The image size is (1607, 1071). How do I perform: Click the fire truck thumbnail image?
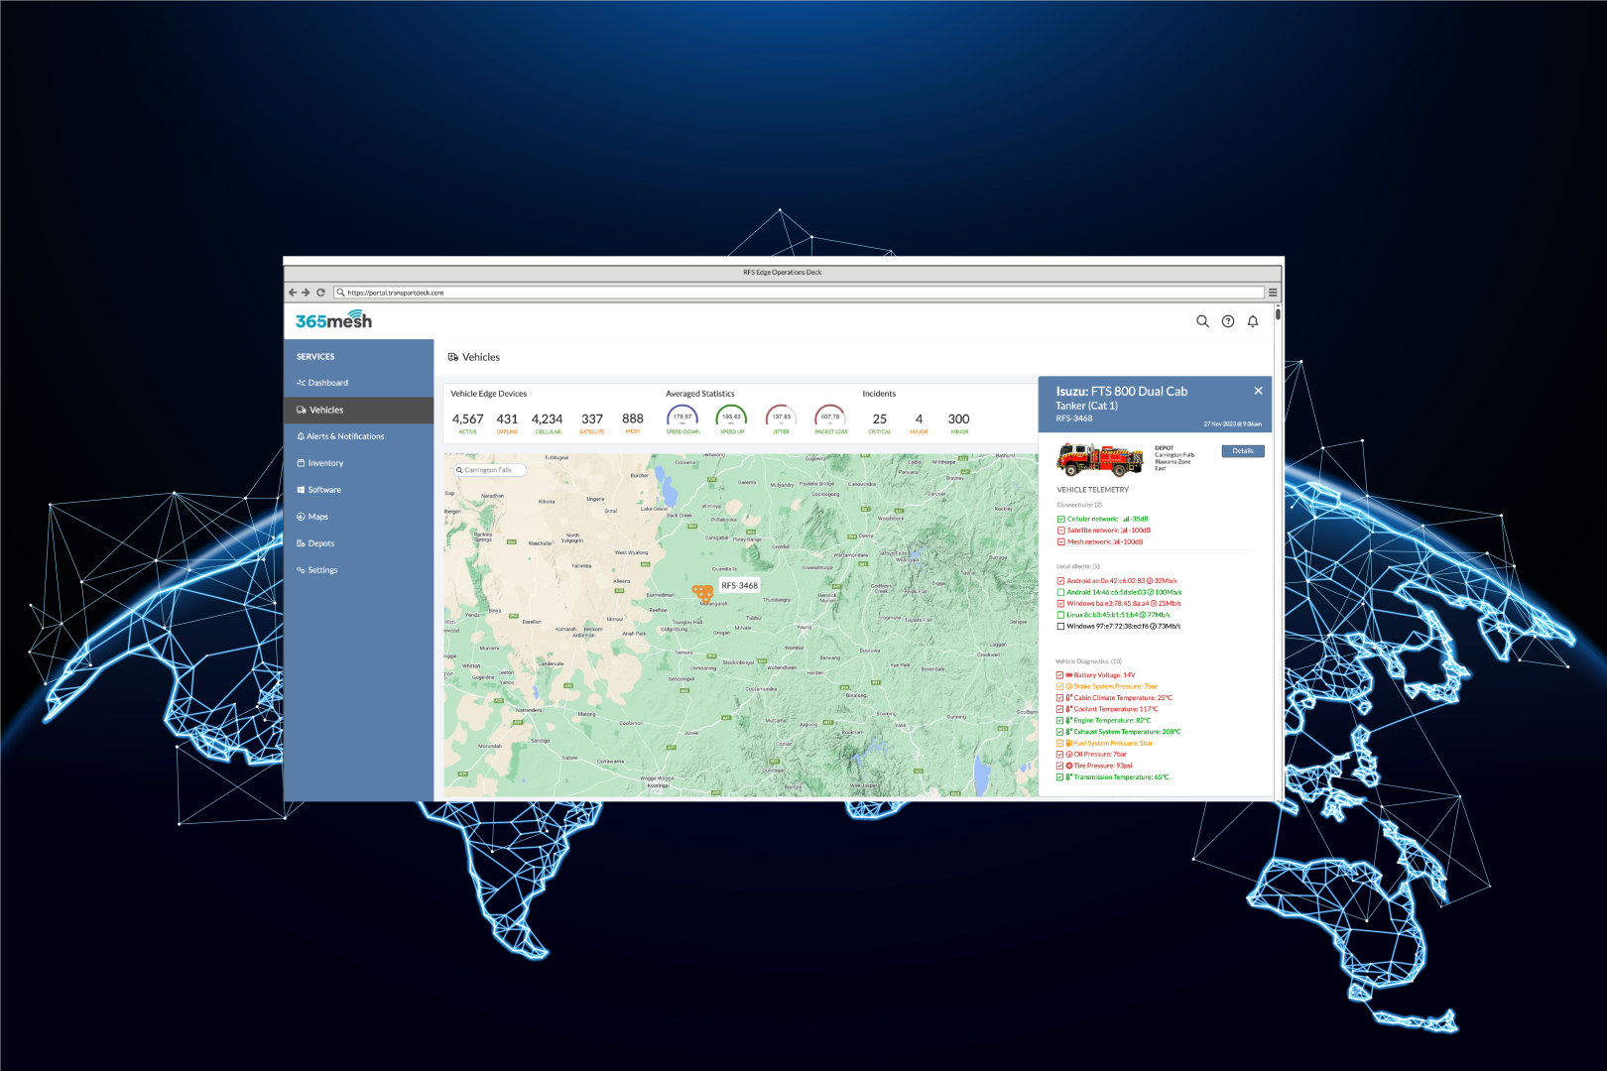point(1099,459)
